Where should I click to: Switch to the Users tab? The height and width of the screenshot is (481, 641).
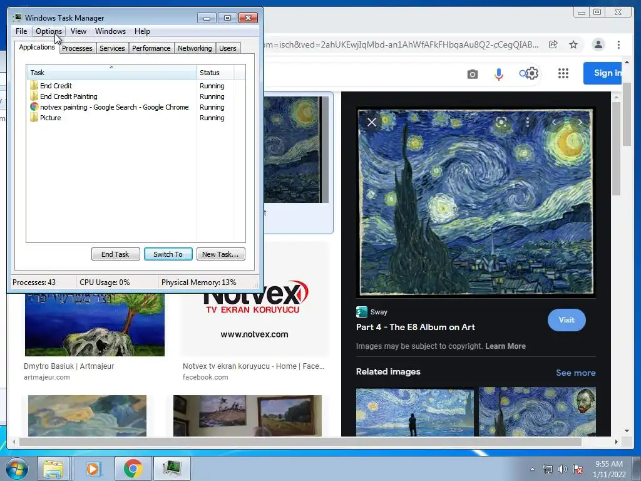click(228, 48)
